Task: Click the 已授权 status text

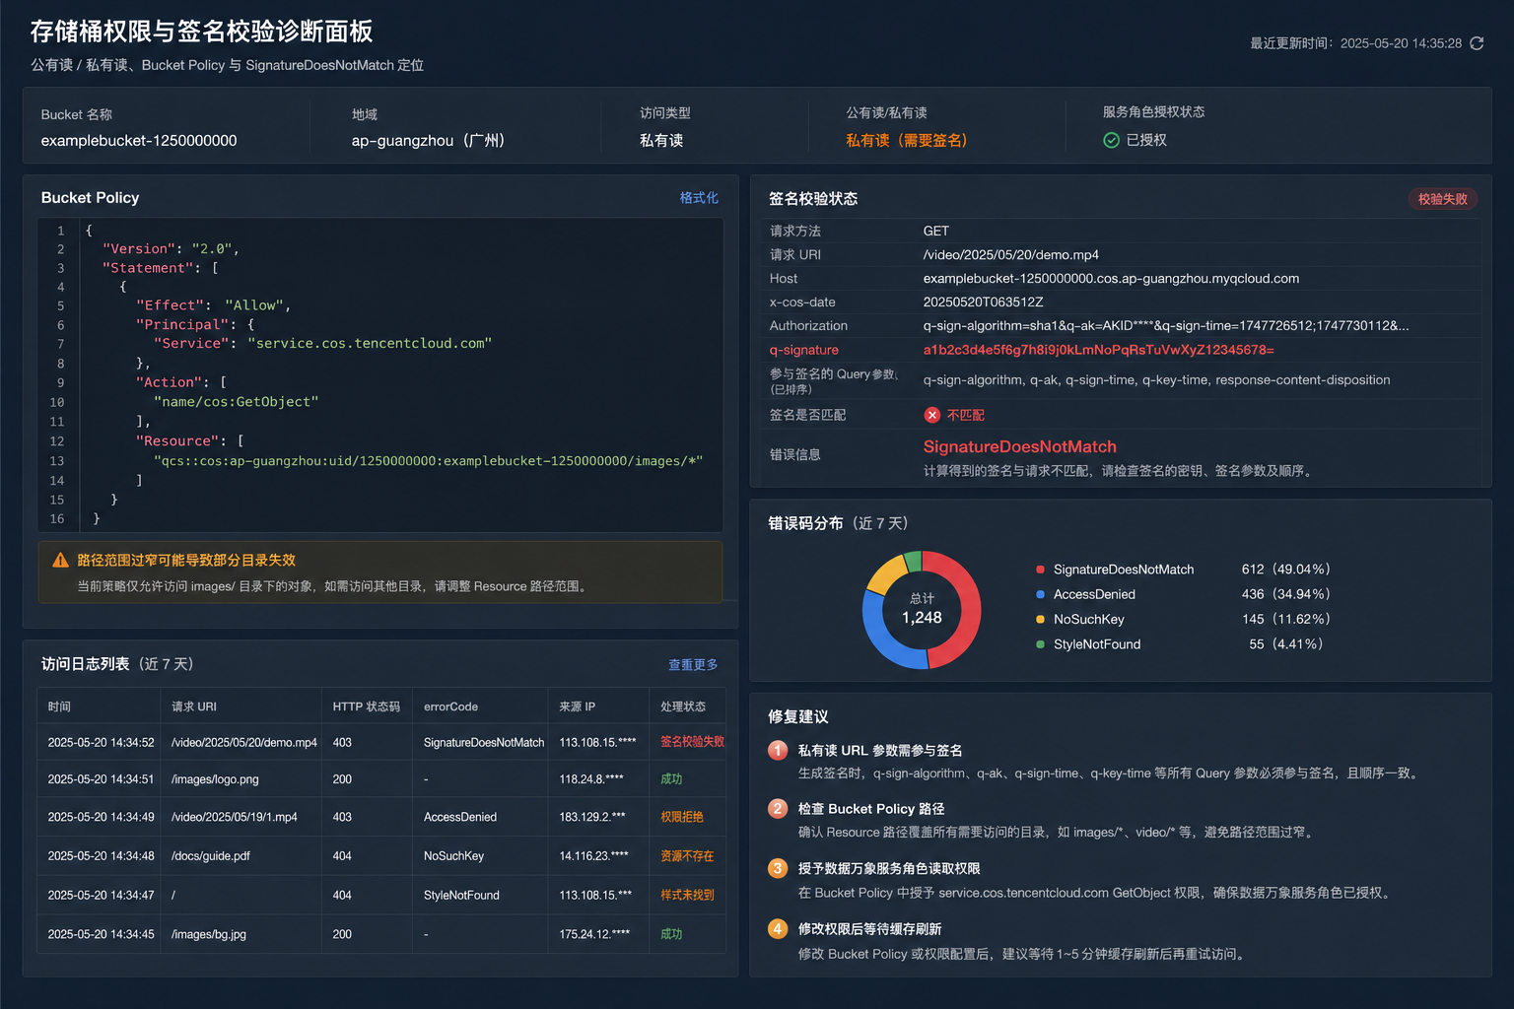Action: tap(1146, 140)
